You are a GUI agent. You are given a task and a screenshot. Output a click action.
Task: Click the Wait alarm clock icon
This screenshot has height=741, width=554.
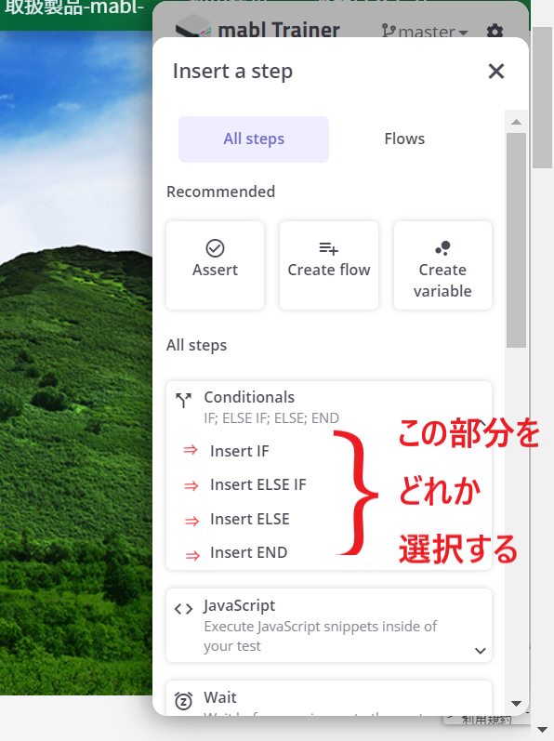coord(183,701)
